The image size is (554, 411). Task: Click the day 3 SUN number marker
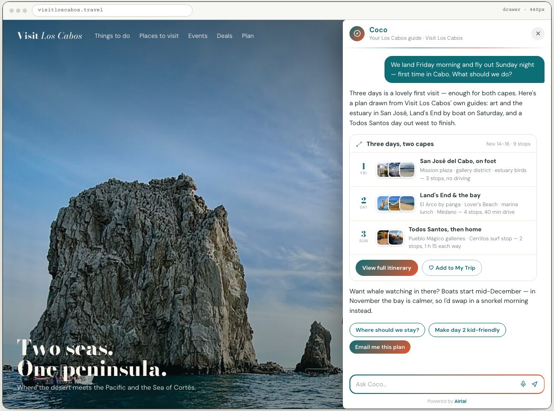pos(364,236)
